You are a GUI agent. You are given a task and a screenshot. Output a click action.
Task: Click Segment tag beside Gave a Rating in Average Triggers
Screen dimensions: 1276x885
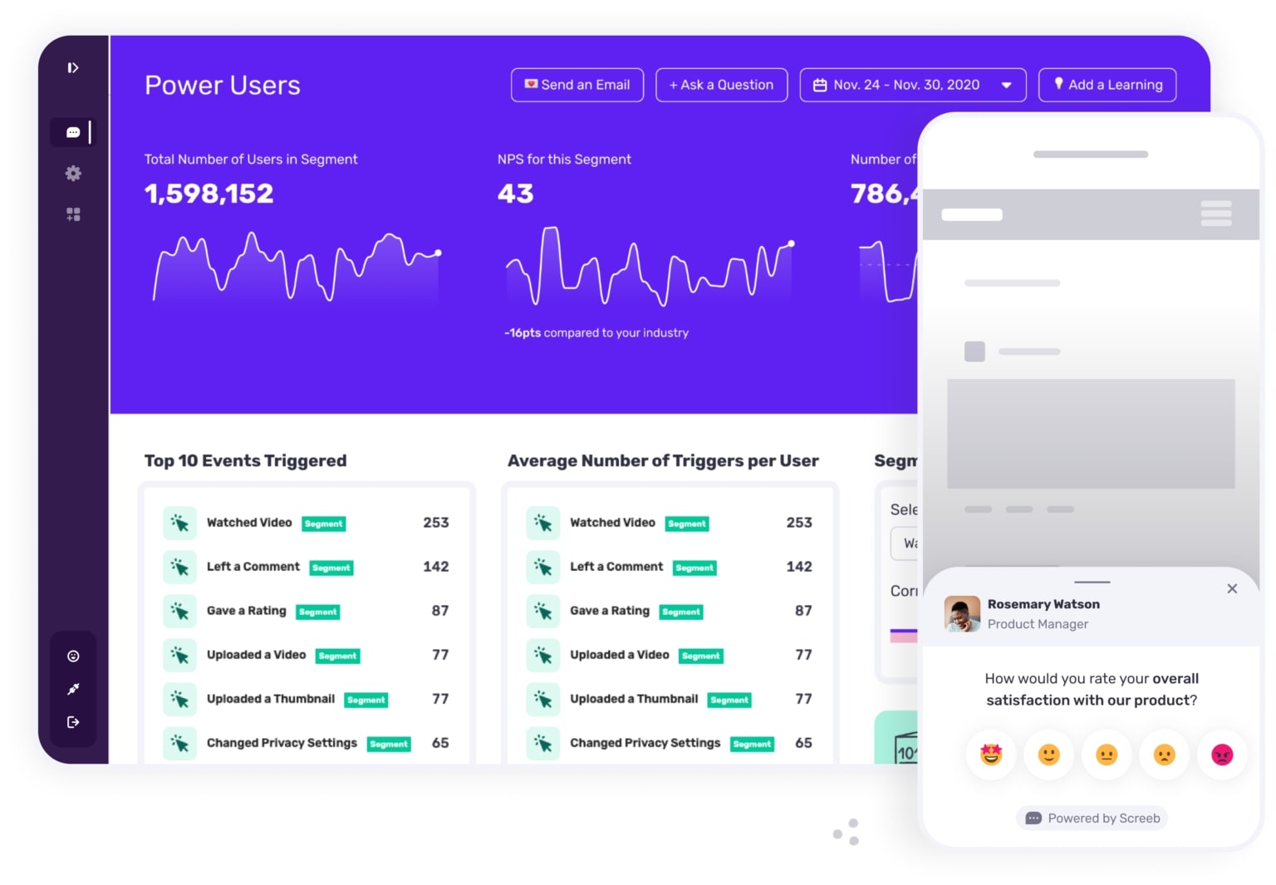coord(681,612)
